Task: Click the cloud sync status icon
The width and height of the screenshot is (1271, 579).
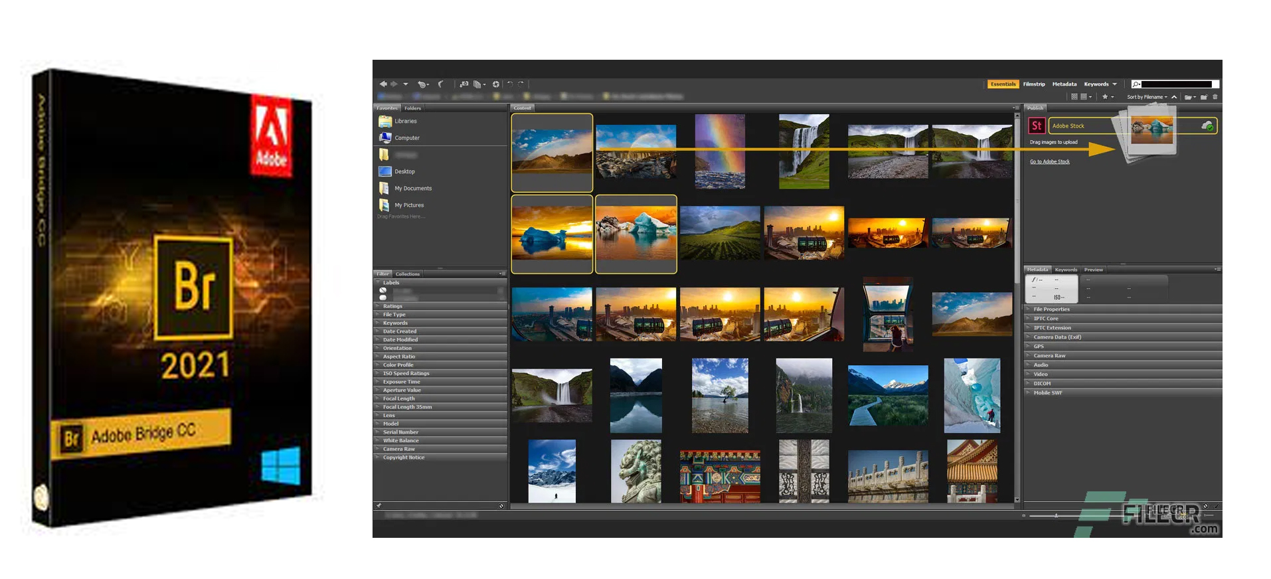Action: point(1207,125)
